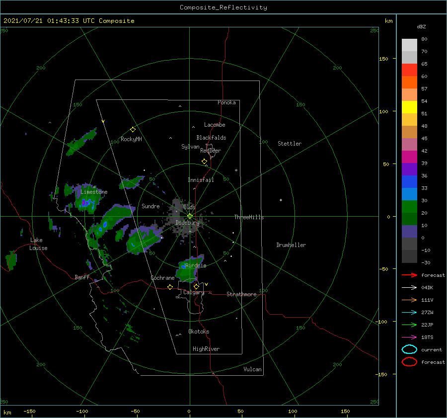This screenshot has height=418, width=447.
Task: Click the Vulcan label
Action: coord(252,369)
